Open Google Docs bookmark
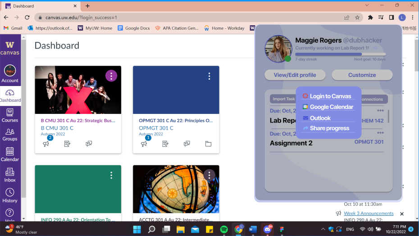Image resolution: width=419 pixels, height=236 pixels. click(x=134, y=28)
